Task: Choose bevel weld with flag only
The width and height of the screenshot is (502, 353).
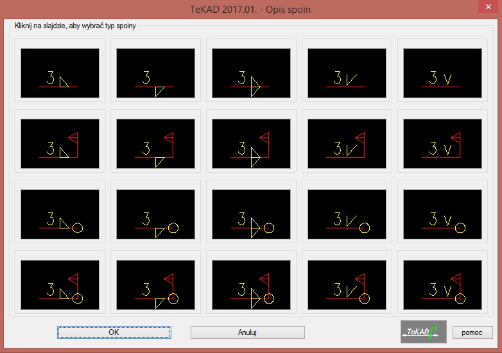Action: [x=347, y=144]
